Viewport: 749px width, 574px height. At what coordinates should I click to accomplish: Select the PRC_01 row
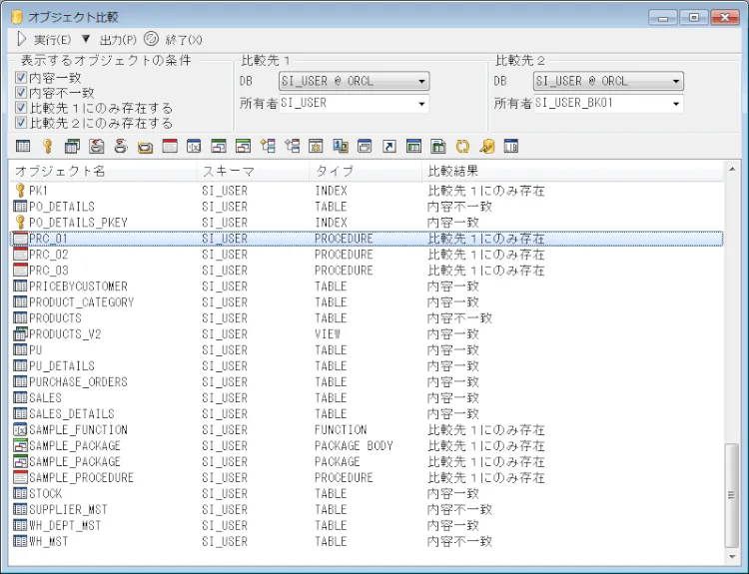coord(367,239)
